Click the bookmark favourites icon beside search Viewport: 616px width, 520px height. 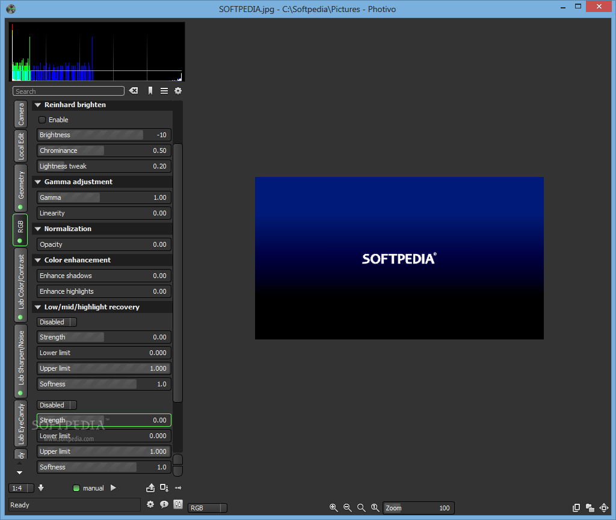pos(150,91)
